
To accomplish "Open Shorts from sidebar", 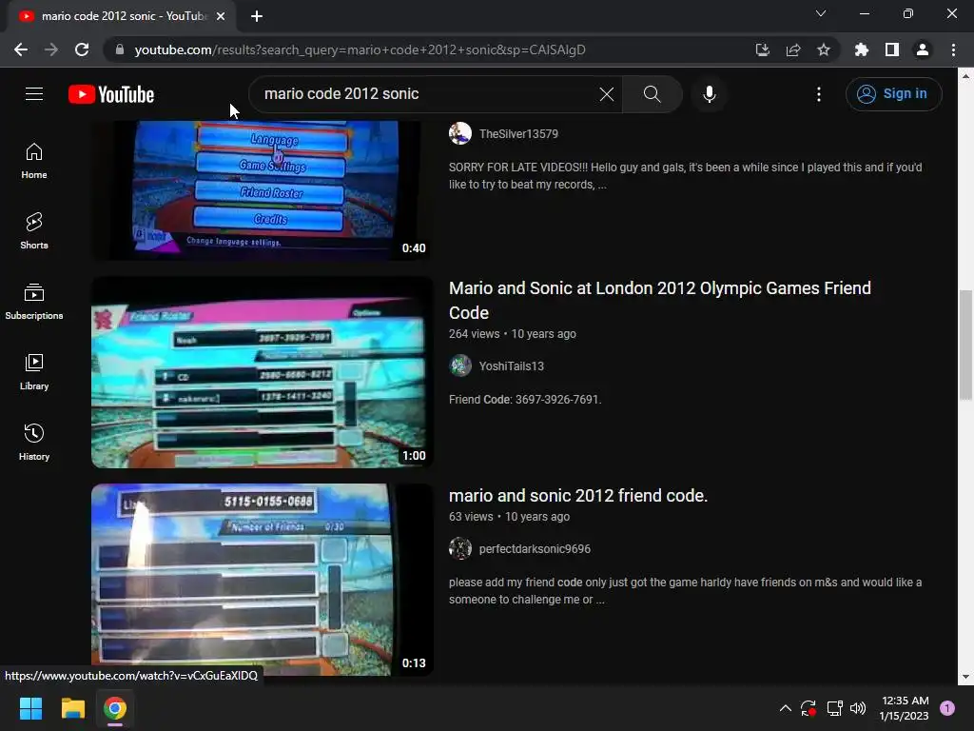I will pyautogui.click(x=34, y=231).
